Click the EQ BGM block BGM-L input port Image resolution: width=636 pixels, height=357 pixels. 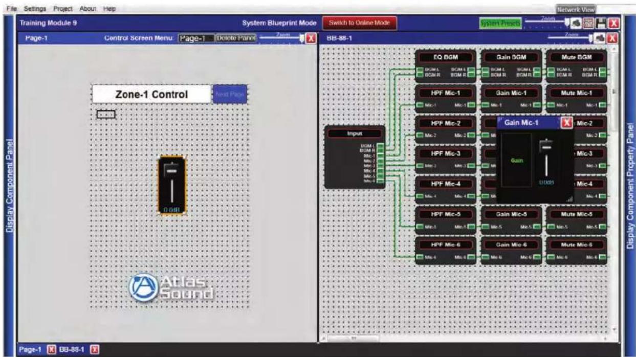click(x=419, y=70)
